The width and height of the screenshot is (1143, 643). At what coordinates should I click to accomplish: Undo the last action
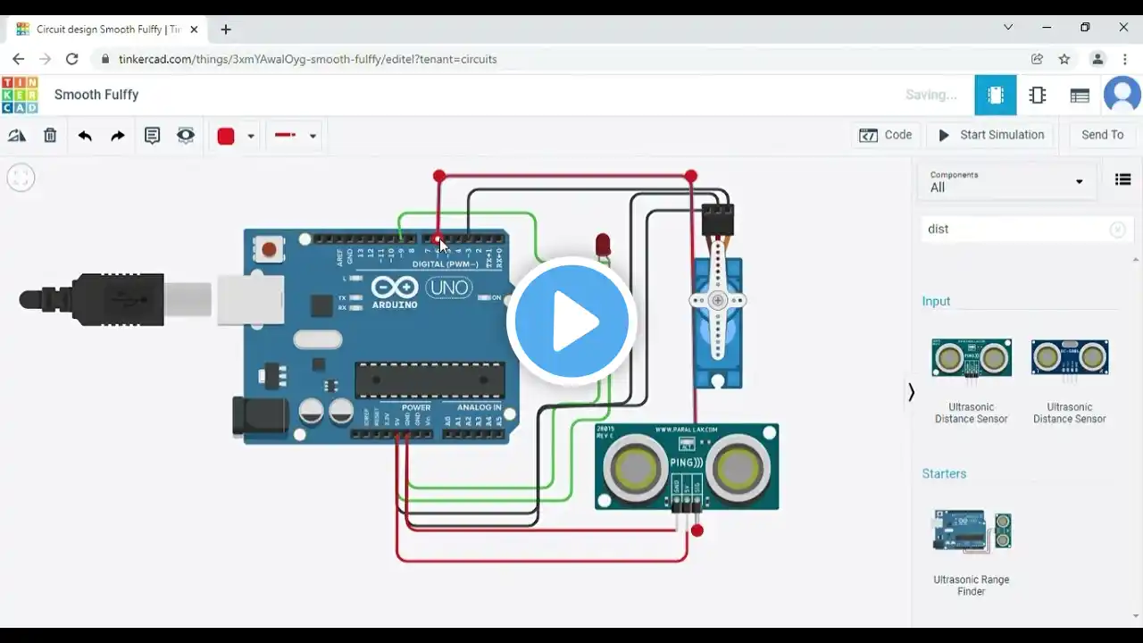tap(85, 136)
